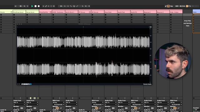Set Verse Vocal monitor to Off
200x112 pixels.
pos(35,108)
